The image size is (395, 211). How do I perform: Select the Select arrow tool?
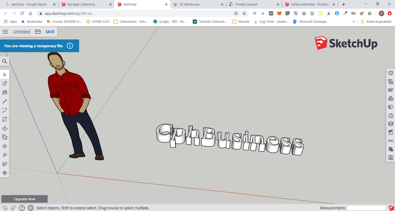(x=5, y=74)
